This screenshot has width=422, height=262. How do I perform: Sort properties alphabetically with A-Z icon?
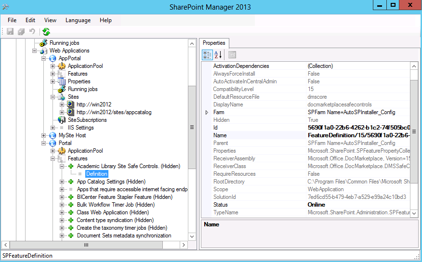[218, 55]
